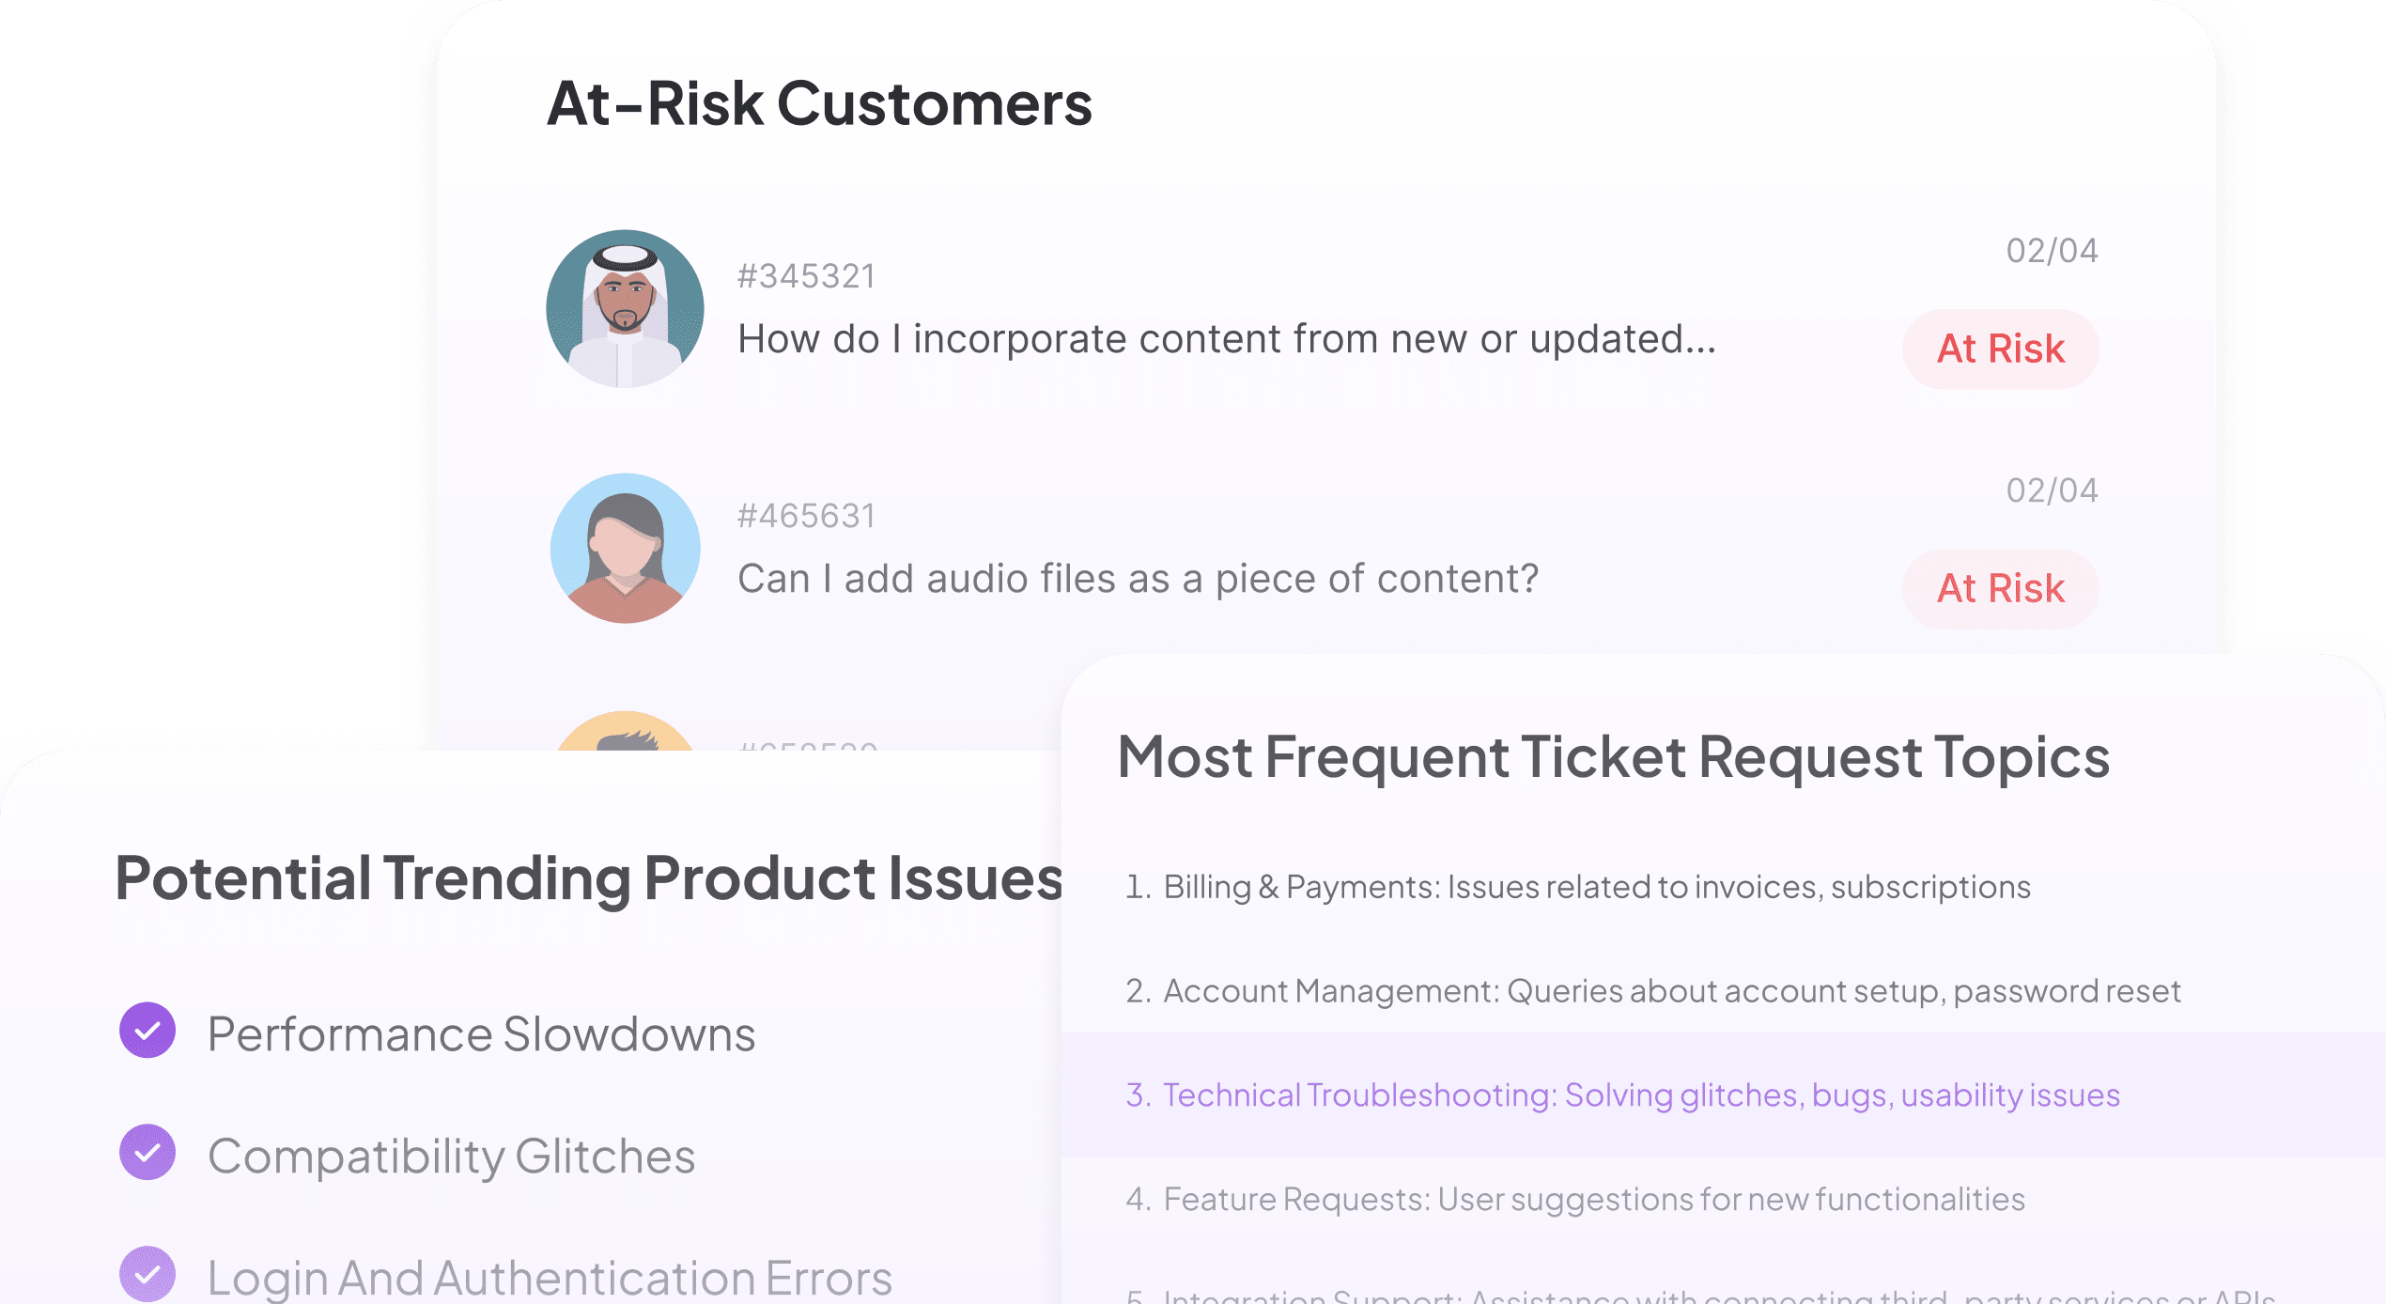2386x1304 pixels.
Task: Open ticket 'Can I add audio files...'
Action: tap(1139, 579)
